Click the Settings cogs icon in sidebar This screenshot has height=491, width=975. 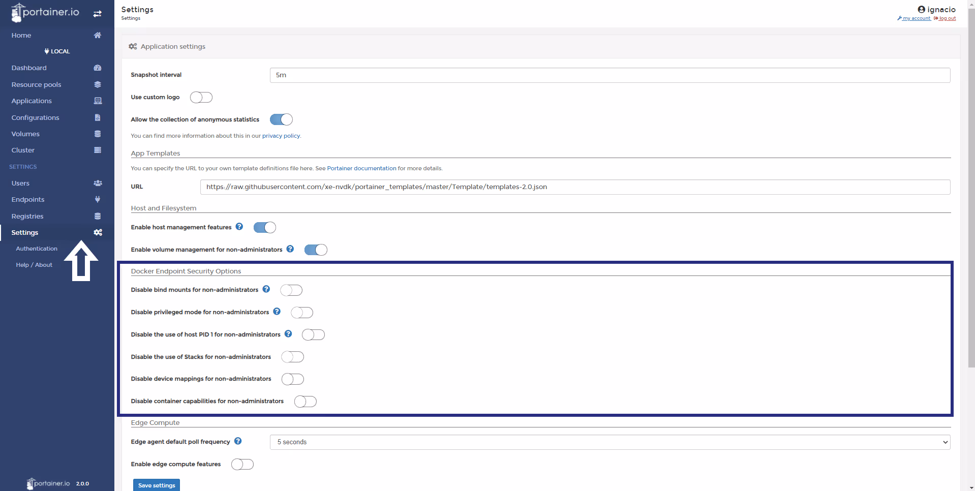[98, 232]
